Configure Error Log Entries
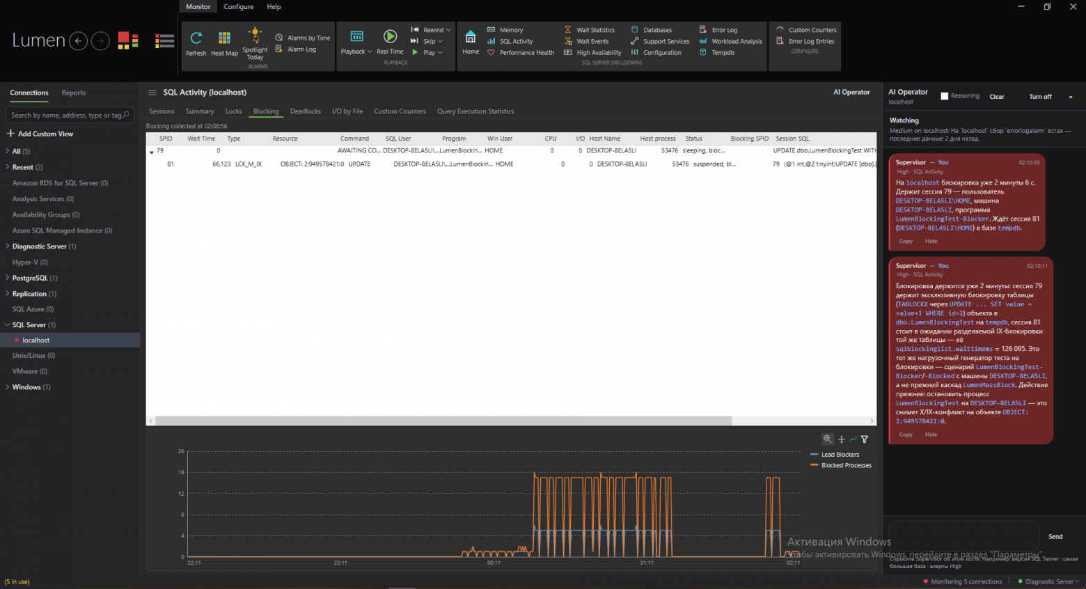Screen dimensions: 1086x589 tap(805, 41)
